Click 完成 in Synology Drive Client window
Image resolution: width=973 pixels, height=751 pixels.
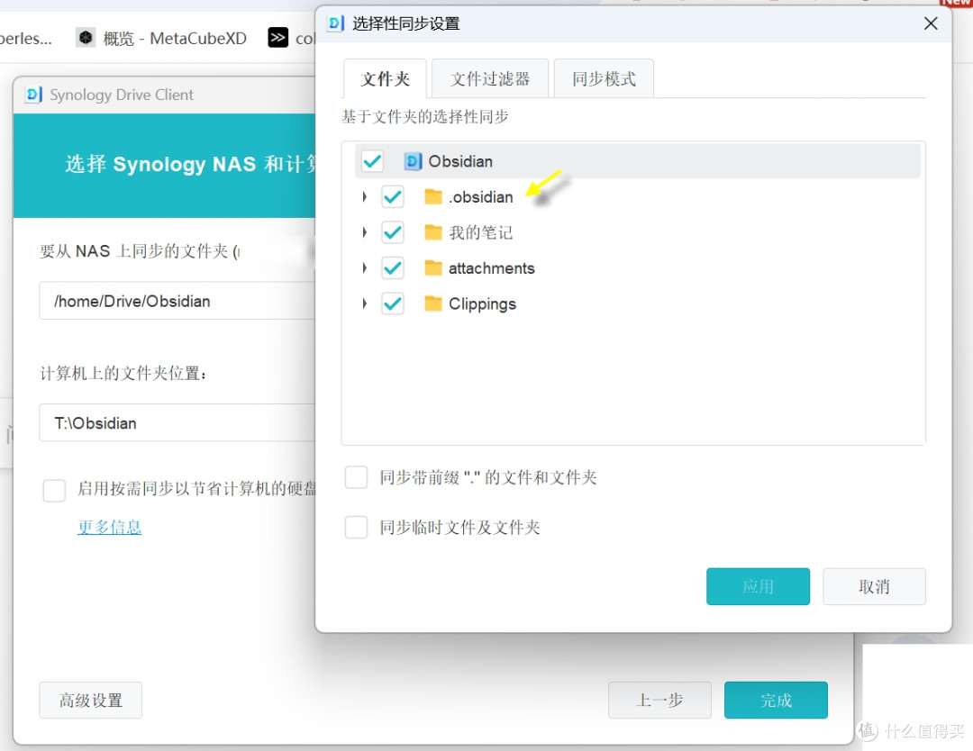pyautogui.click(x=776, y=701)
